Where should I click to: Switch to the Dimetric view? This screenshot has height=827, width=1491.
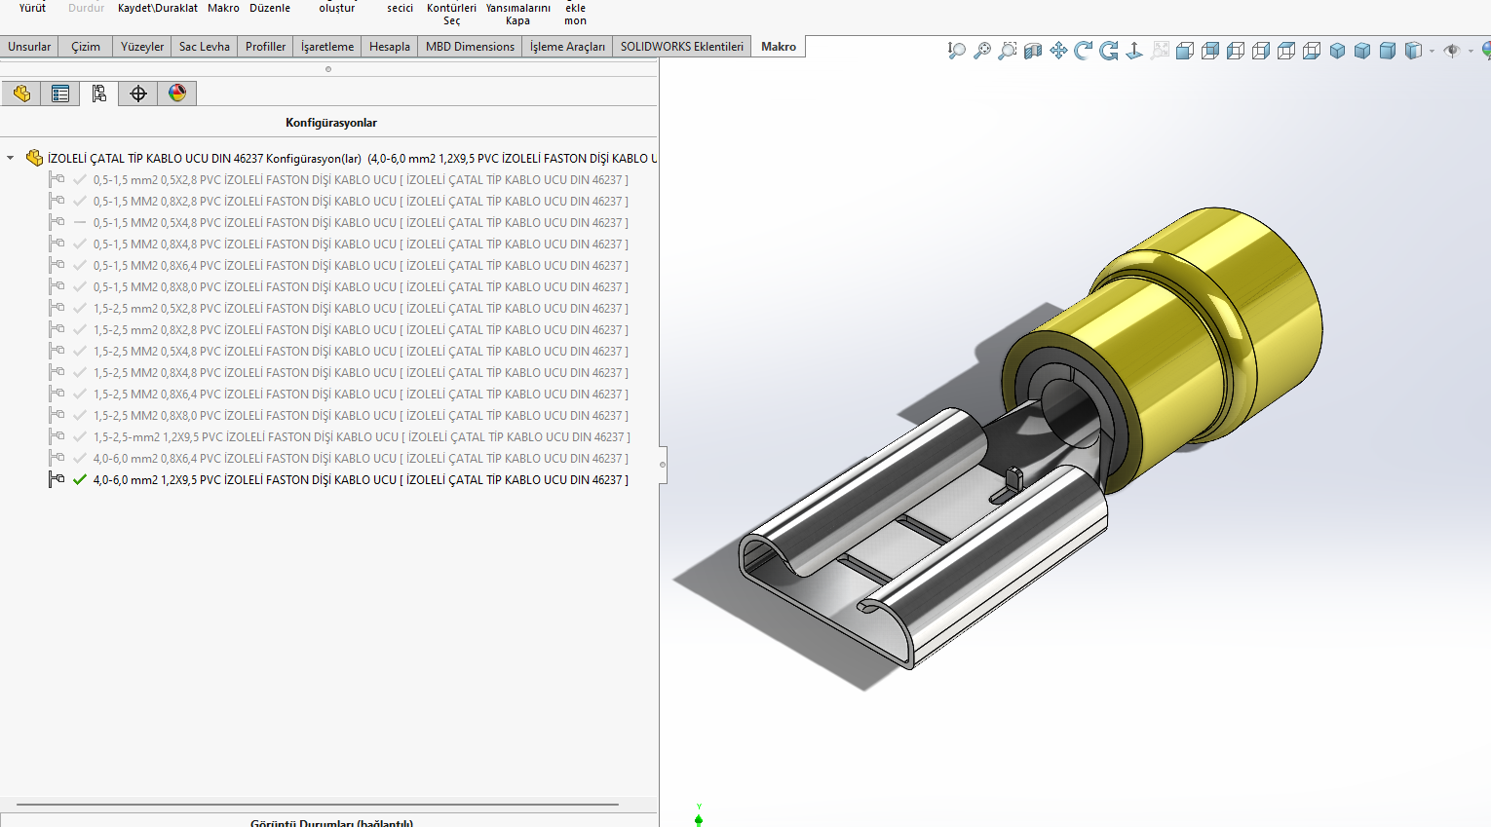[1388, 51]
